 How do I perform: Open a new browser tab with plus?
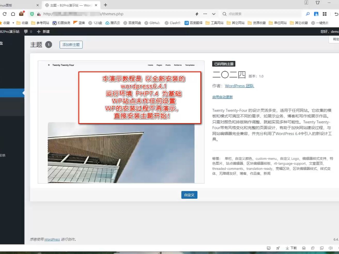click(105, 5)
